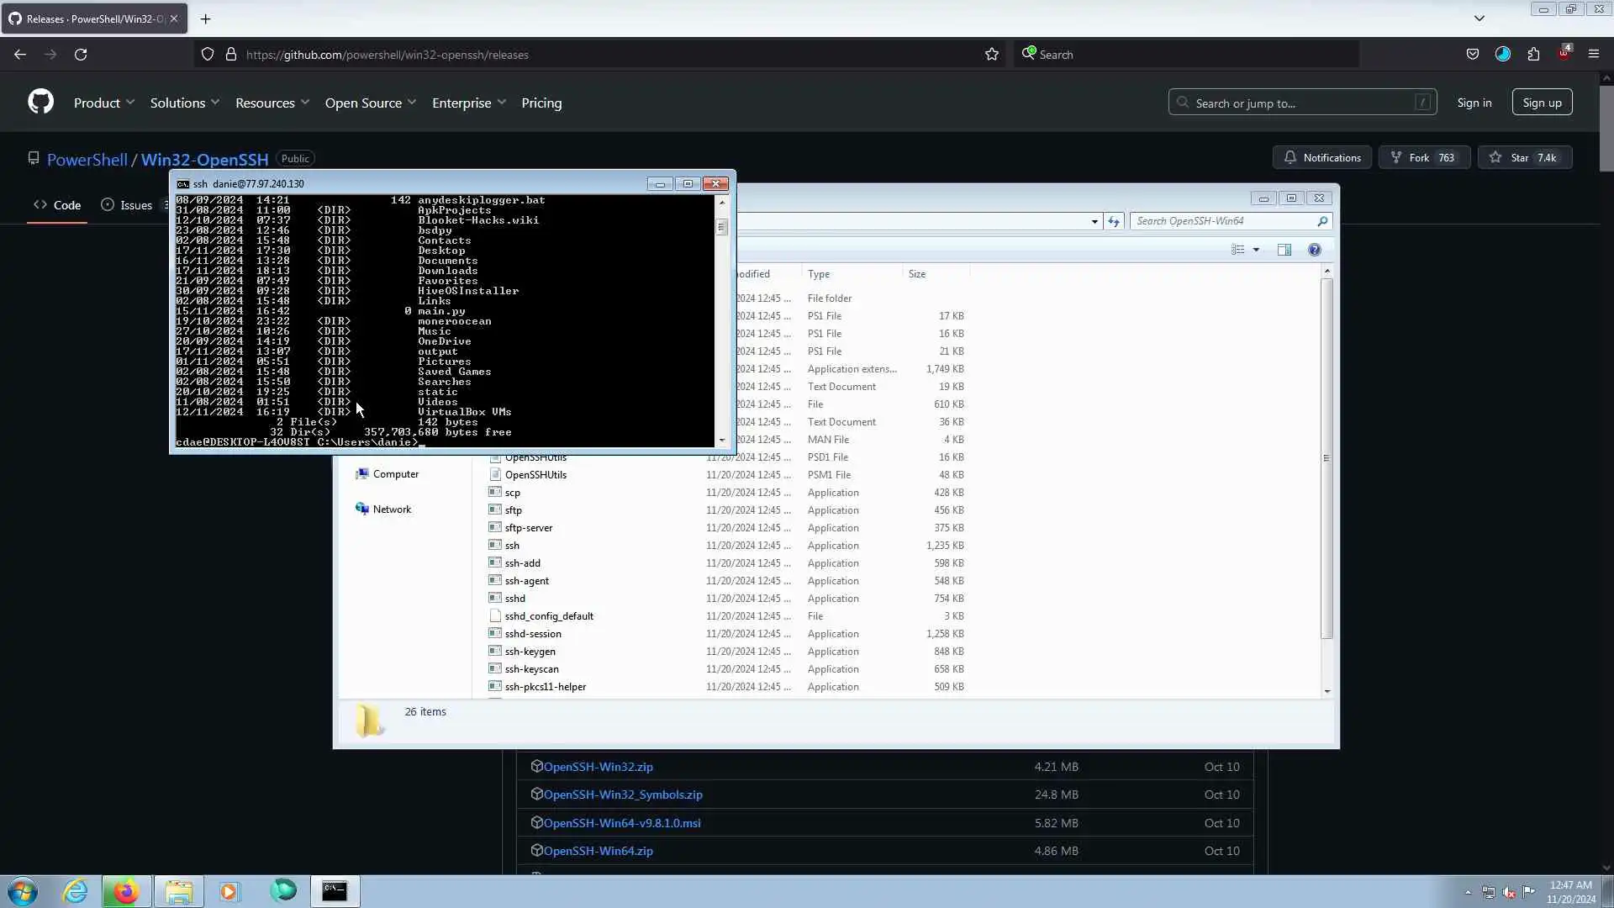Open the Pricing menu item
1614x908 pixels.
pos(541,103)
